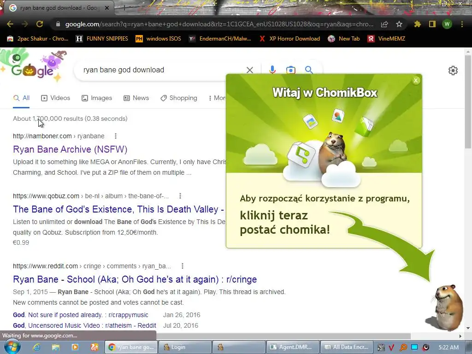Show the 5:22 AM clock
The width and height of the screenshot is (472, 354).
click(448, 348)
